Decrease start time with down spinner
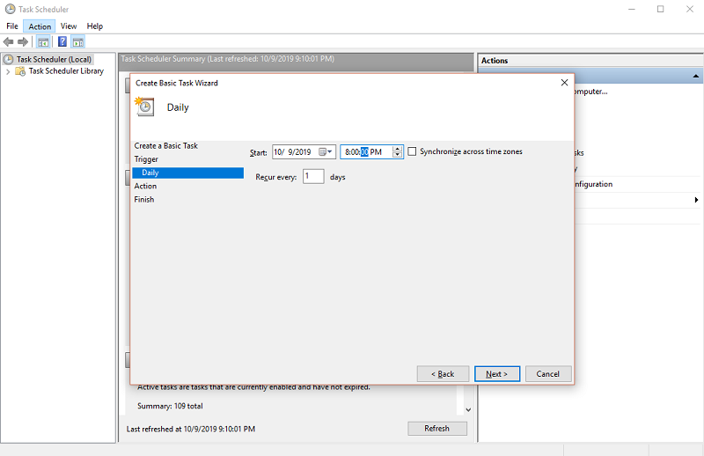The height and width of the screenshot is (456, 704). 398,155
